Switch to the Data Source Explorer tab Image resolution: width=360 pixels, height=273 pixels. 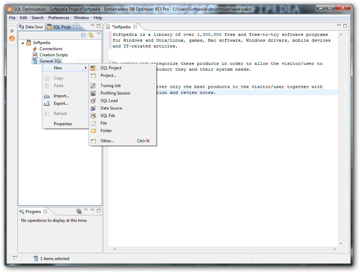pos(31,27)
